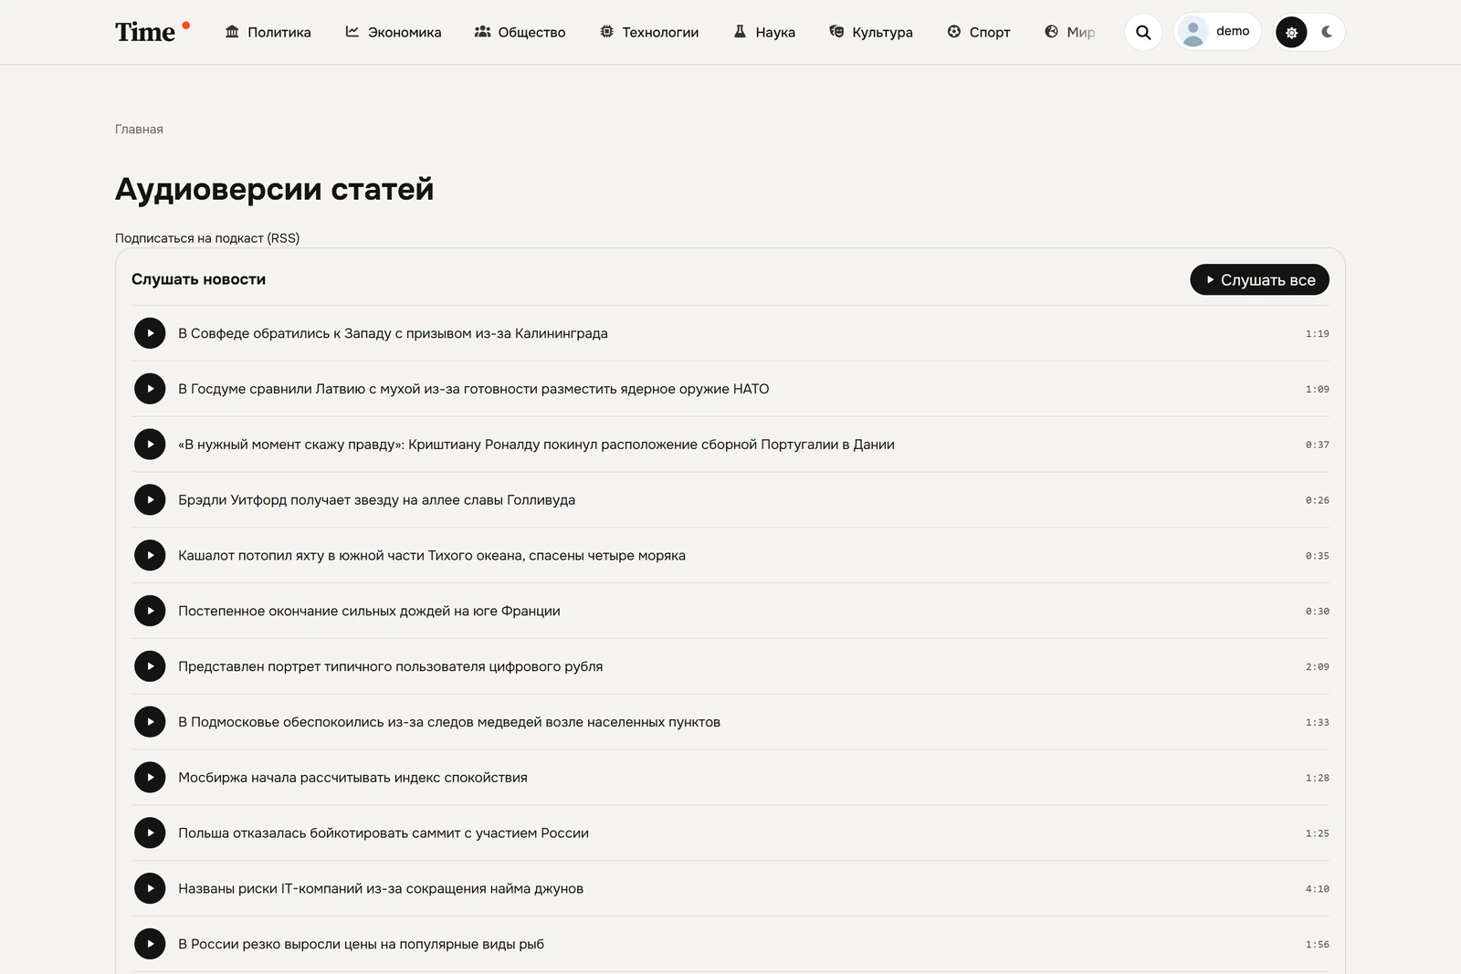Open article В Госдуме сравнили Латвию с мухой
This screenshot has width=1461, height=974.
pos(474,389)
